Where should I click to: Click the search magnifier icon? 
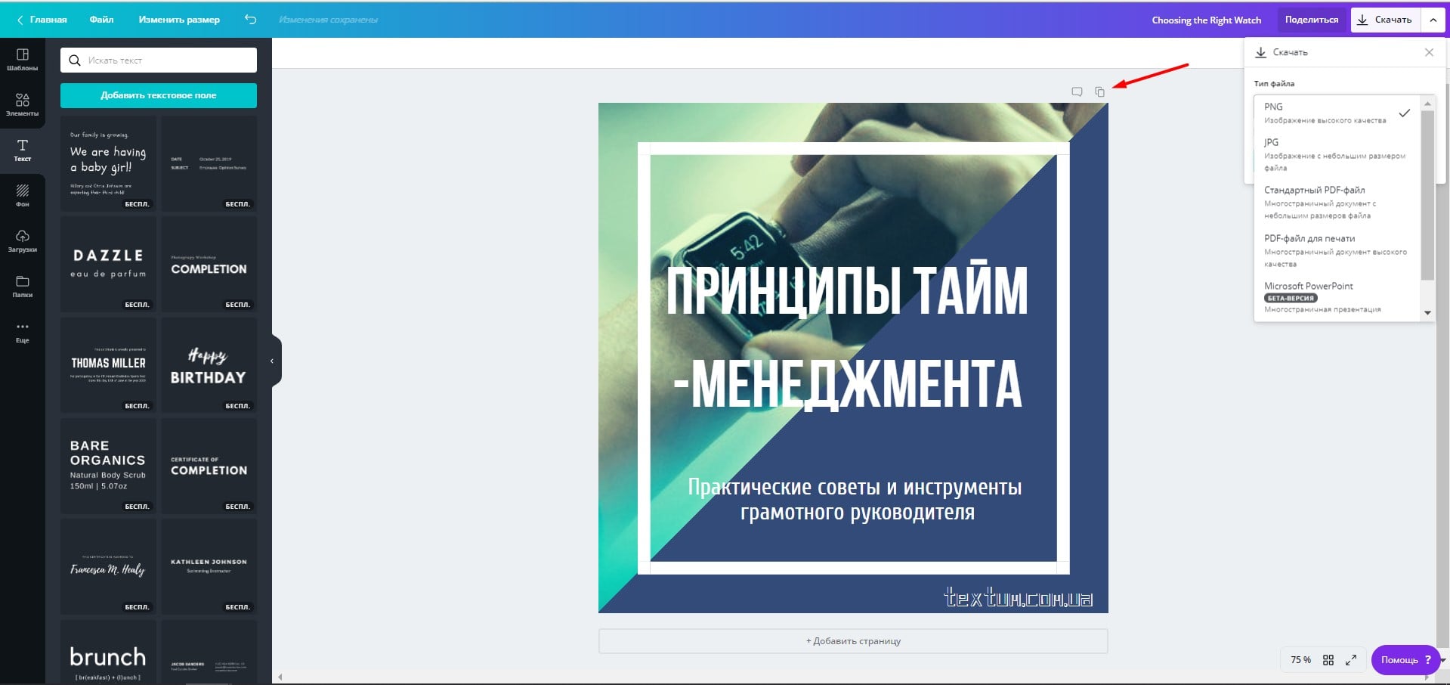(x=75, y=60)
